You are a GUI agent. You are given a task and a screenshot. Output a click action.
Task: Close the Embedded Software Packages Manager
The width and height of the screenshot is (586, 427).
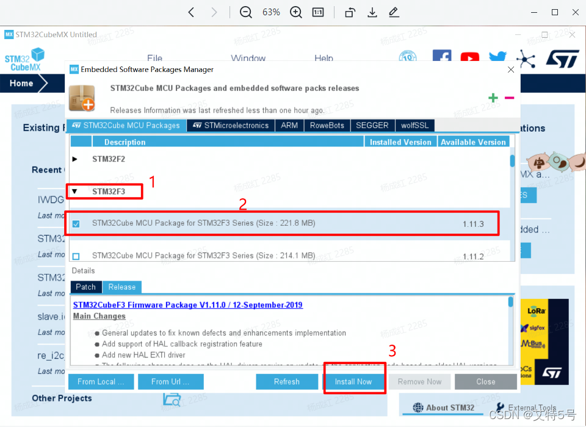pos(511,70)
